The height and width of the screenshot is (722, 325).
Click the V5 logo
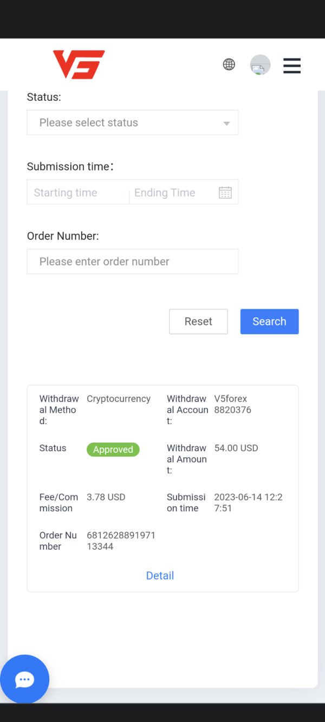(79, 64)
